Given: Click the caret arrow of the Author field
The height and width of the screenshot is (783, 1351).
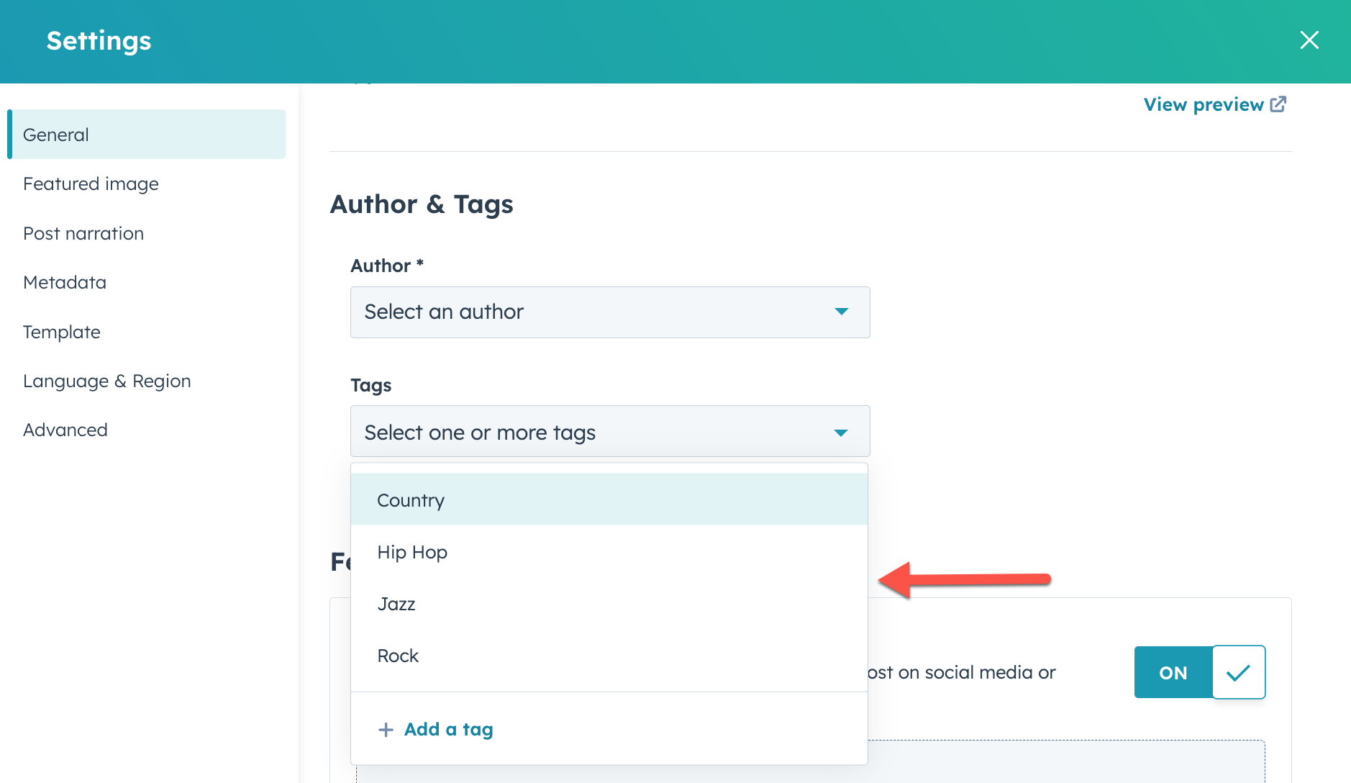Looking at the screenshot, I should [x=841, y=312].
